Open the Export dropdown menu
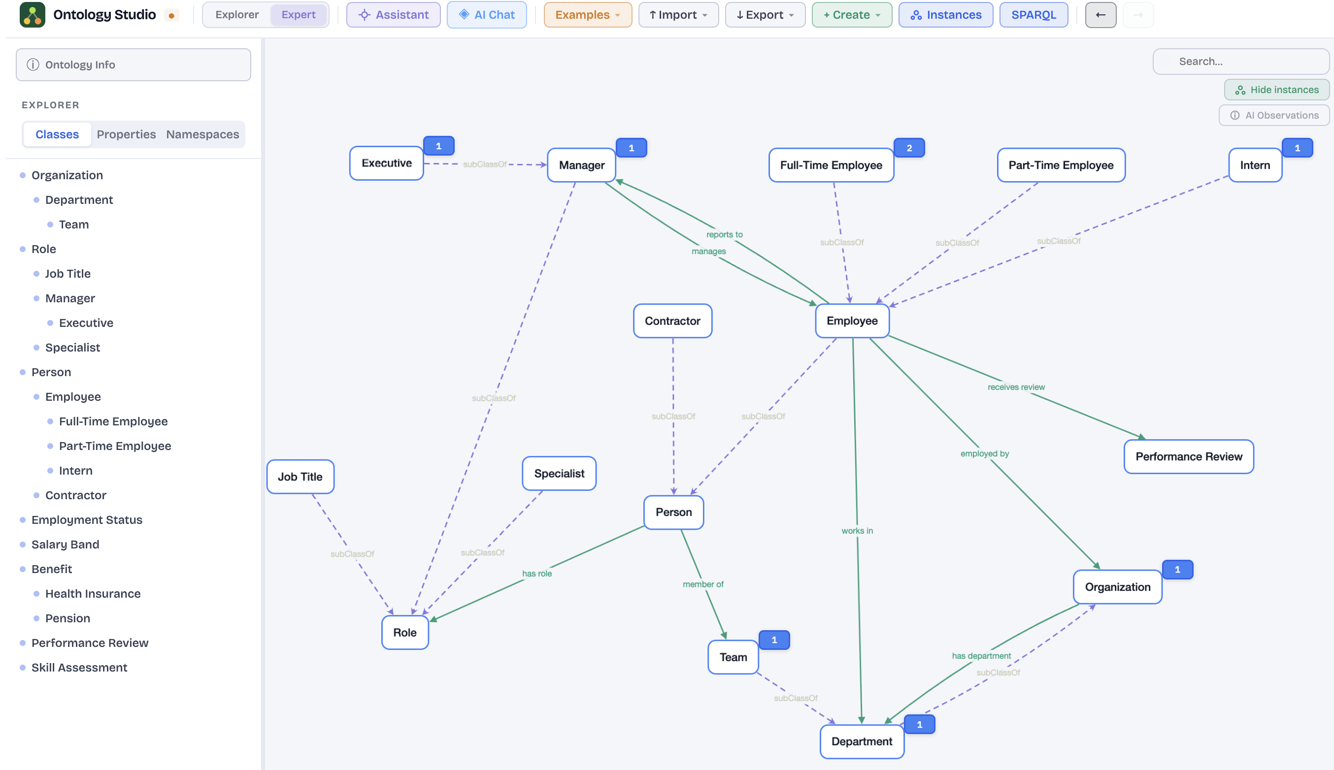The image size is (1334, 770). tap(765, 15)
